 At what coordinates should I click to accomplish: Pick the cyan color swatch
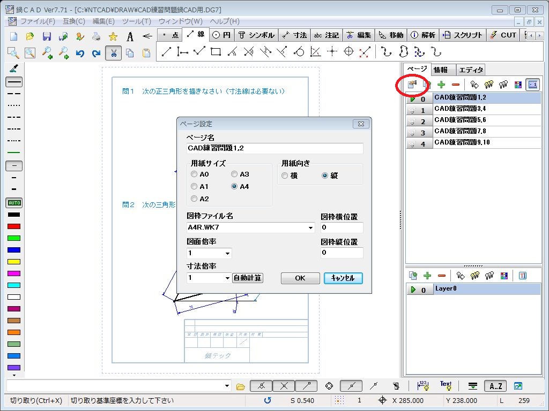pos(14,285)
